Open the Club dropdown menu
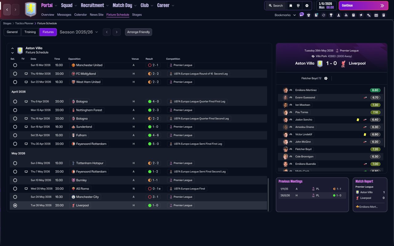 point(147,5)
